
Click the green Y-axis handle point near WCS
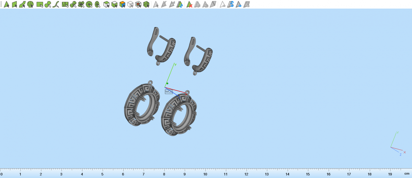167,83
